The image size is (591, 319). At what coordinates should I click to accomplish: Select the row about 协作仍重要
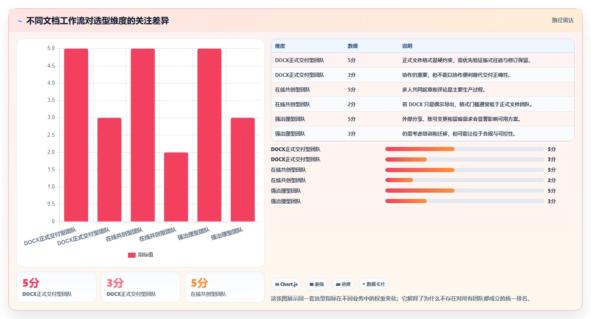[x=423, y=75]
